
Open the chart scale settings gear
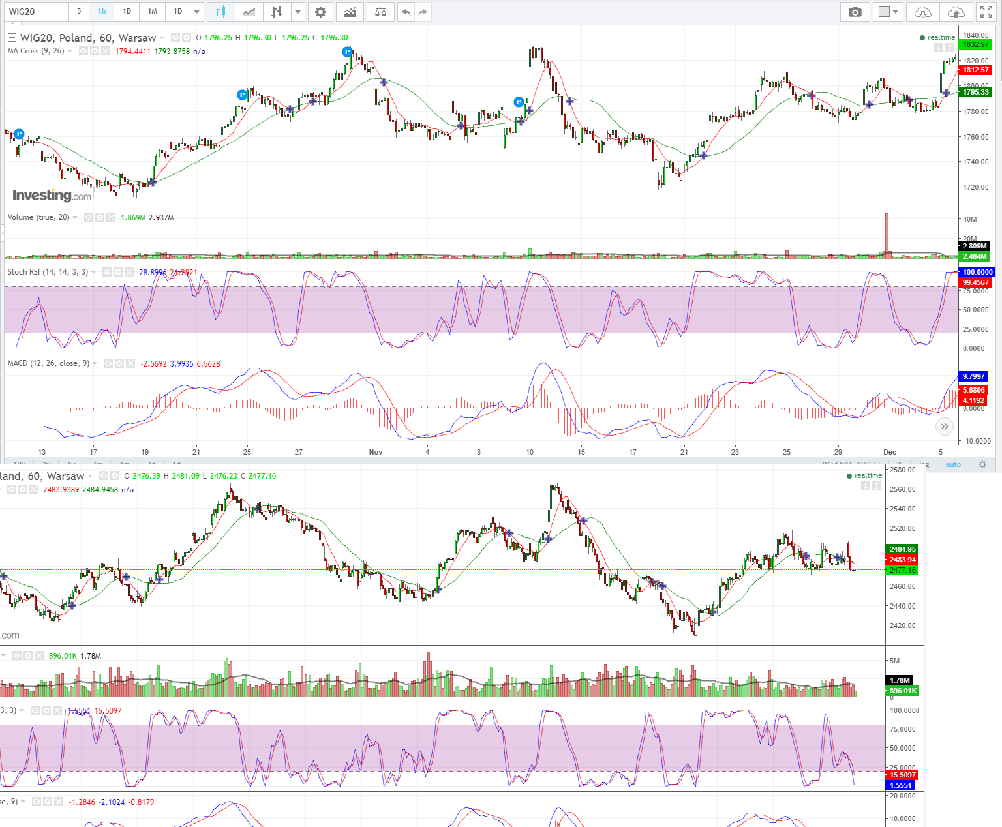pos(982,464)
